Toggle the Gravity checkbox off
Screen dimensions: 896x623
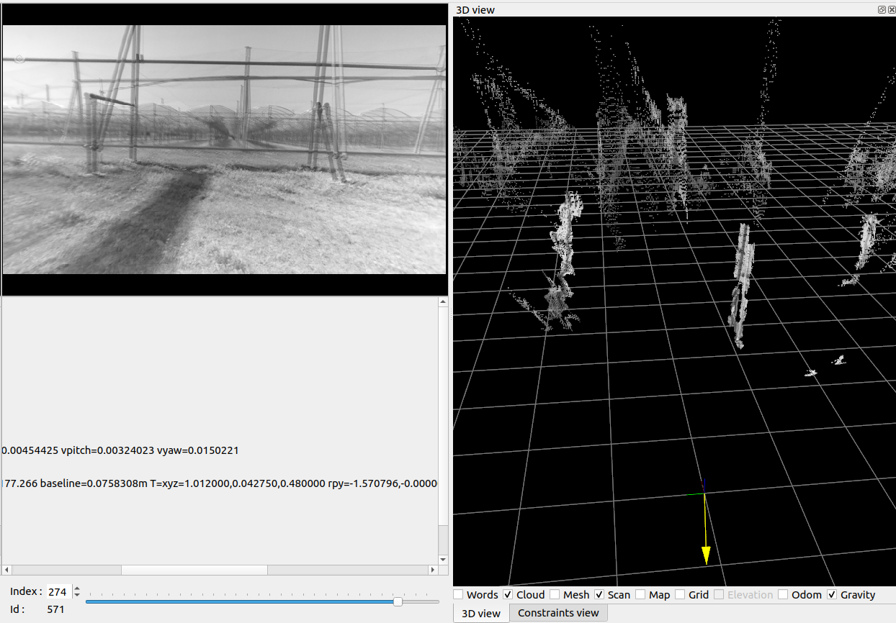[832, 594]
